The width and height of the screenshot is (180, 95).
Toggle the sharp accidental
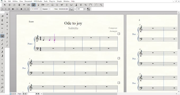click(2, 64)
